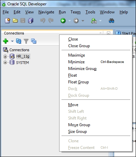Expand the SYSTEM connection node
Viewport: 136px width, 157px height.
5,63
